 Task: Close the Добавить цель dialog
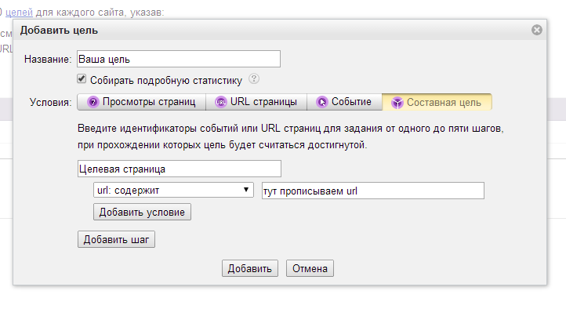click(537, 30)
